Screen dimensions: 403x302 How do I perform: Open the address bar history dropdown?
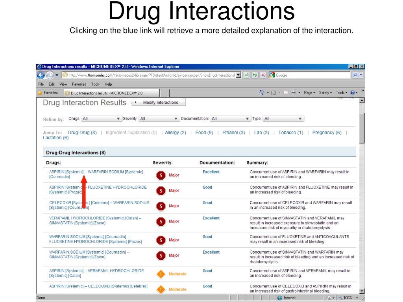pos(238,75)
